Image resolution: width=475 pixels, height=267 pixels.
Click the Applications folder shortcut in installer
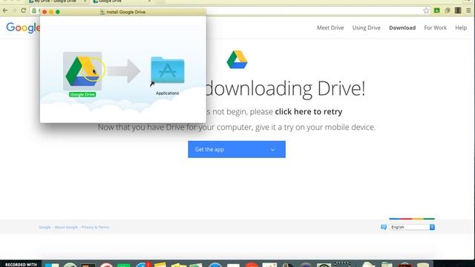click(x=167, y=70)
